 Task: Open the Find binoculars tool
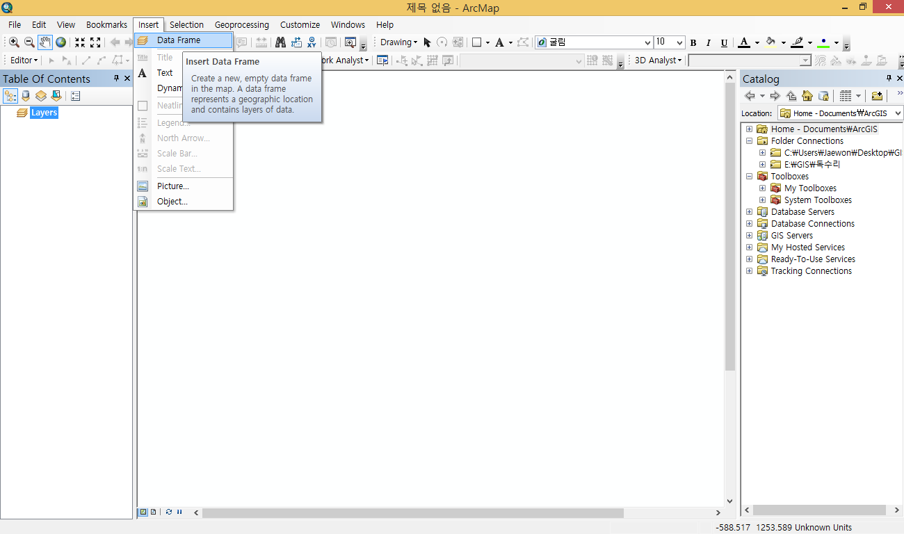tap(281, 42)
